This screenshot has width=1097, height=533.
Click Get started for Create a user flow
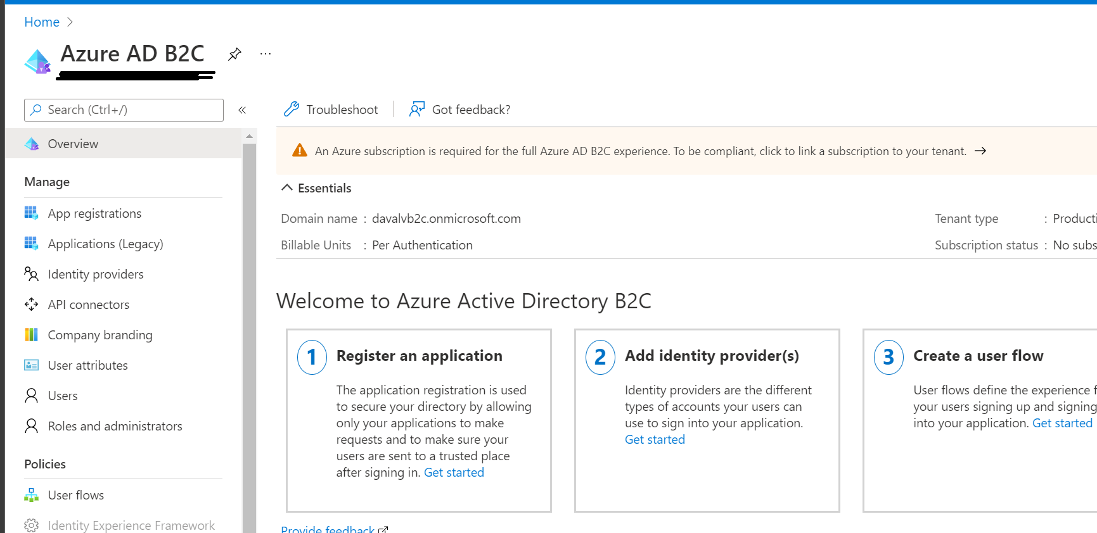coord(1062,423)
